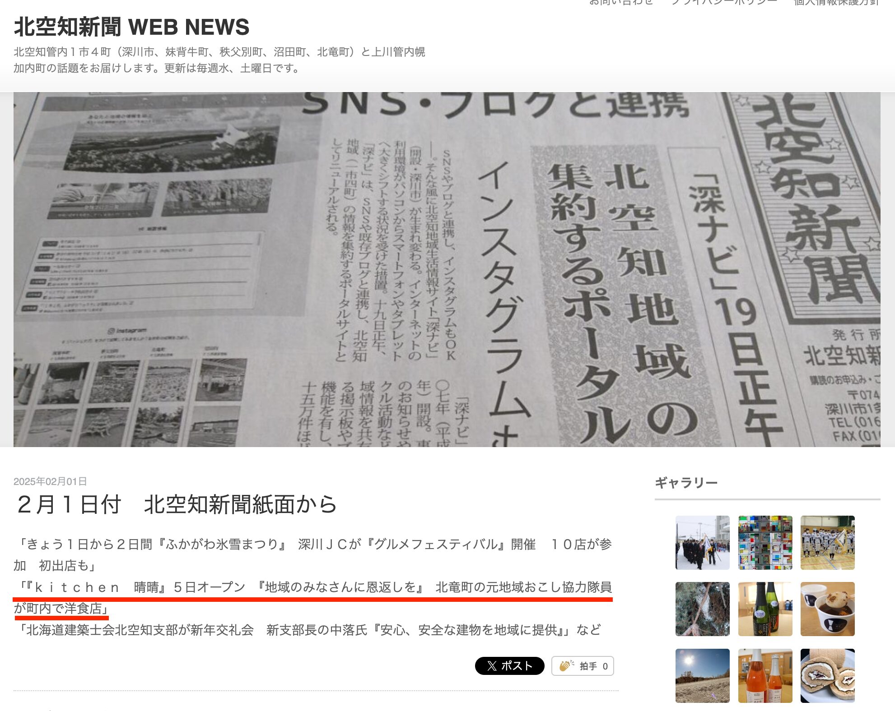Open the sun over field thumbnail
Viewport: 895px width, 711px height.
click(702, 676)
